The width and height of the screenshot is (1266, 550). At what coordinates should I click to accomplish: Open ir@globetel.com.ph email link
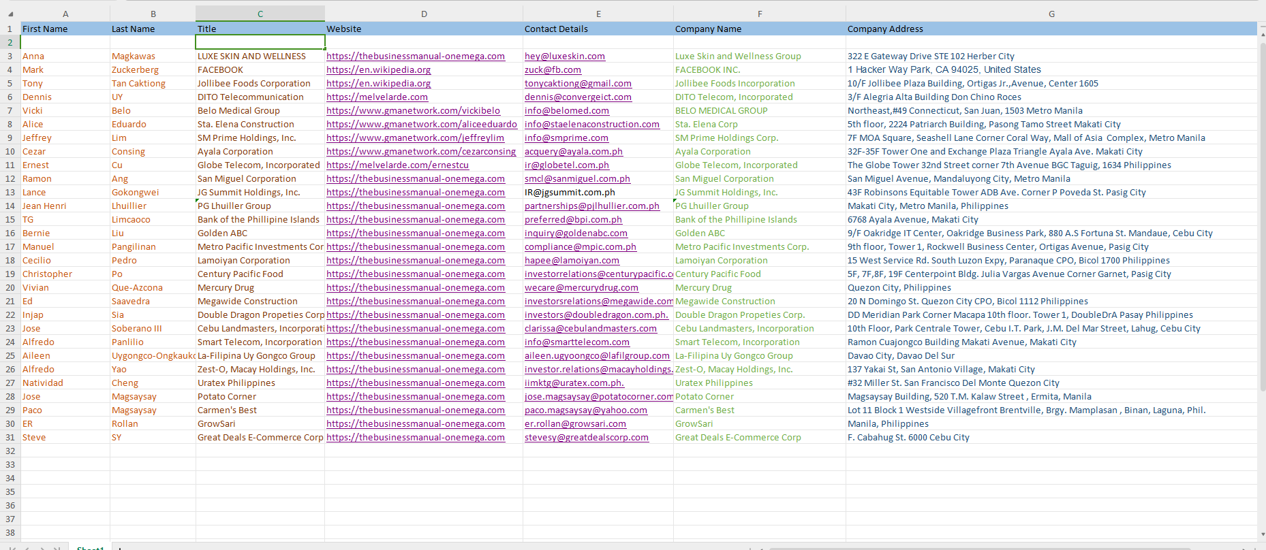pyautogui.click(x=567, y=165)
